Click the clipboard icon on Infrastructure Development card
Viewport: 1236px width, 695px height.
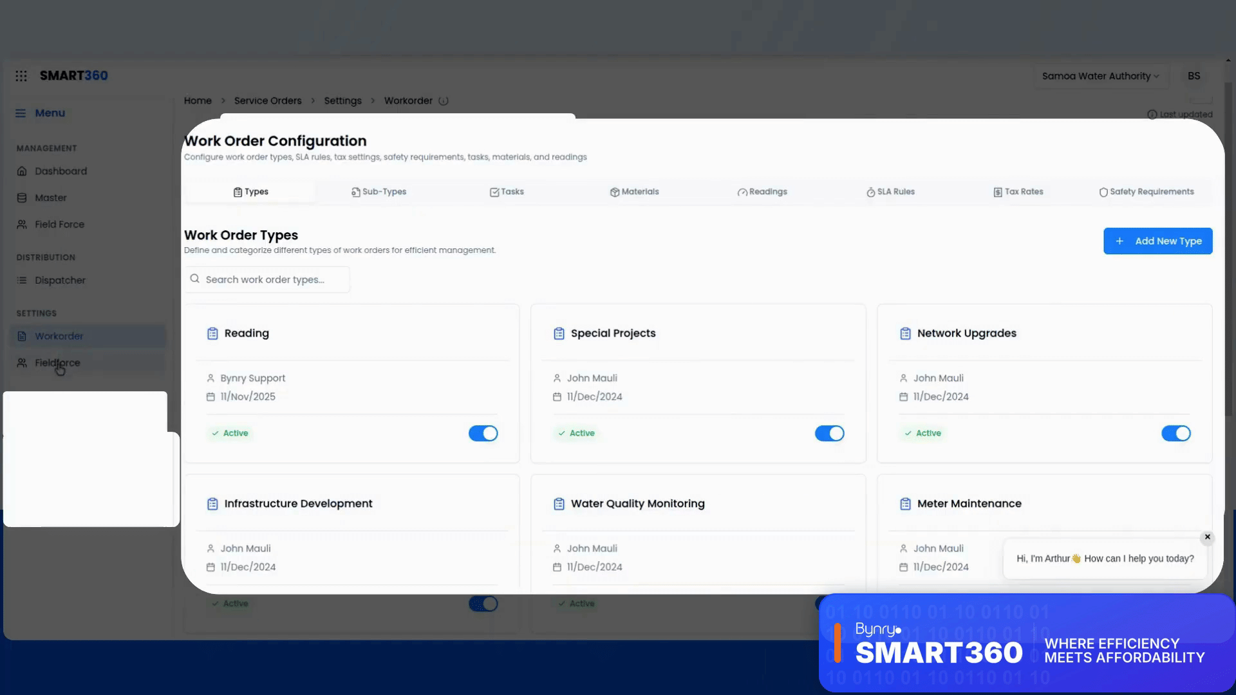tap(212, 504)
